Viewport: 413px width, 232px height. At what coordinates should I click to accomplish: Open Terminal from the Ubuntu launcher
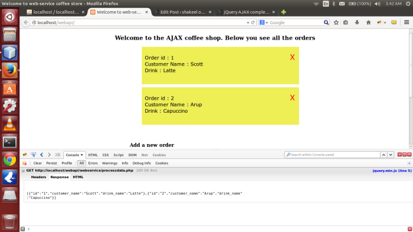[x=9, y=142]
